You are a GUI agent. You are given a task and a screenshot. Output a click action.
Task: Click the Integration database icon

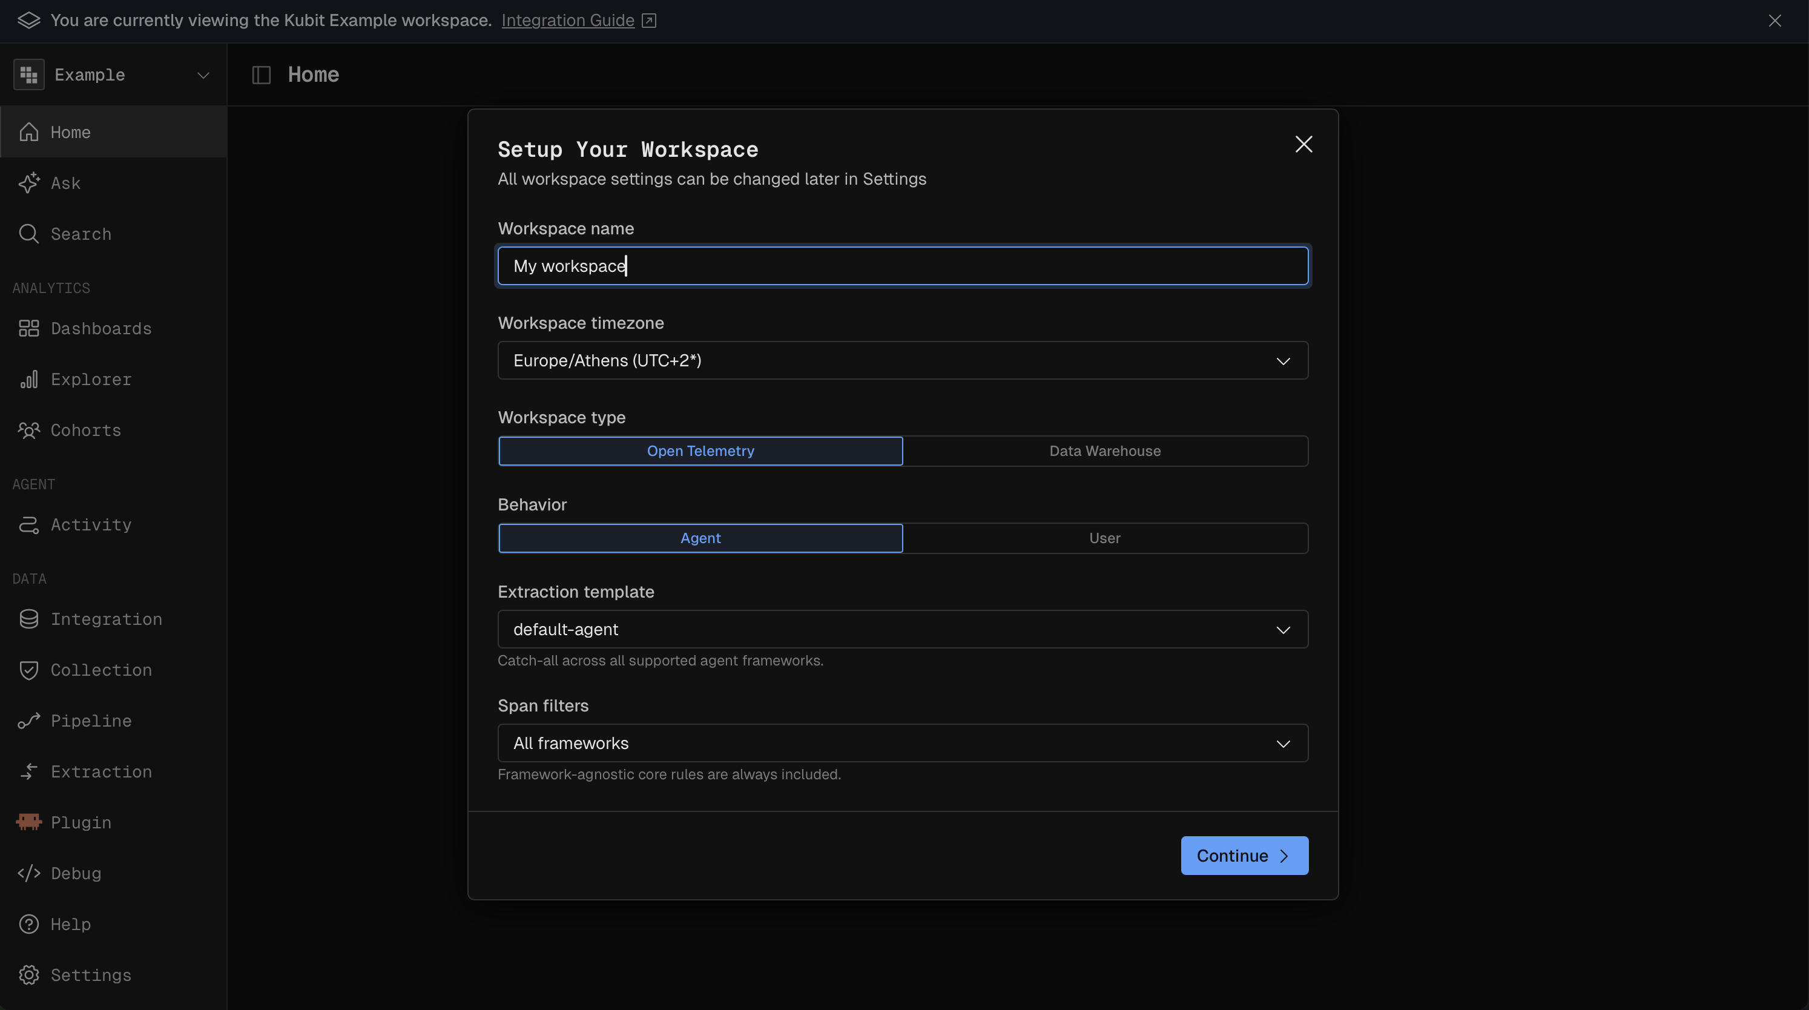click(29, 619)
